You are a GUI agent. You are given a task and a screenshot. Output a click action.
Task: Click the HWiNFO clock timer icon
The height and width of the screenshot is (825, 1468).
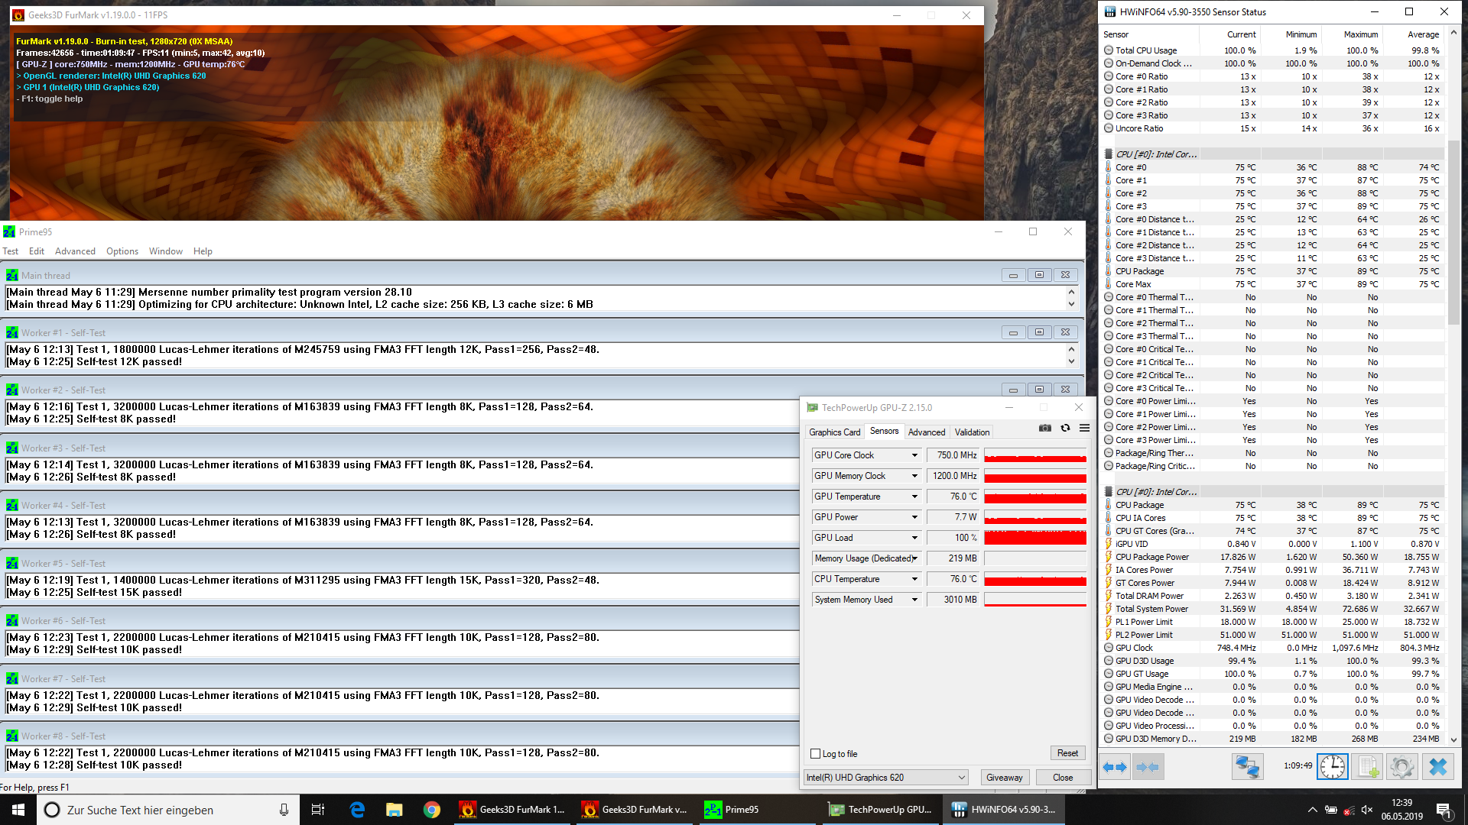click(1332, 766)
